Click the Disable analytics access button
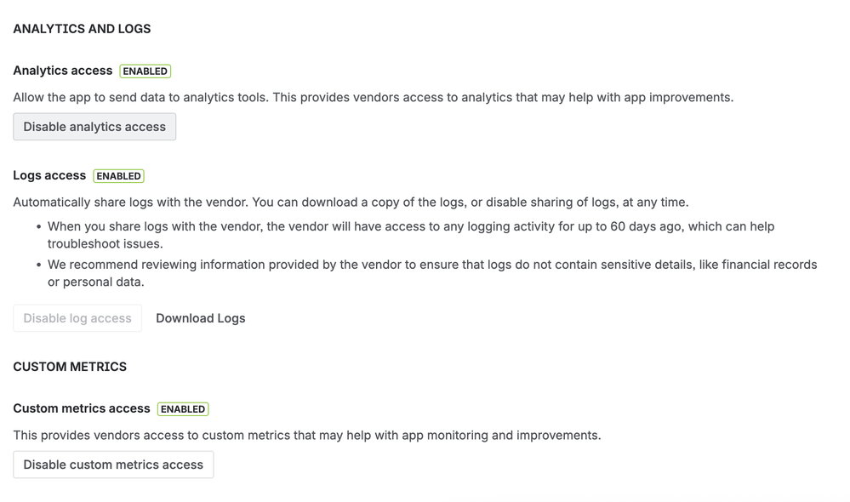The width and height of the screenshot is (850, 502). pos(94,127)
